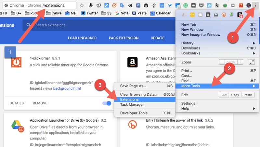Click the Paste button in Edit row
This screenshot has height=147, width=260.
click(x=248, y=95)
